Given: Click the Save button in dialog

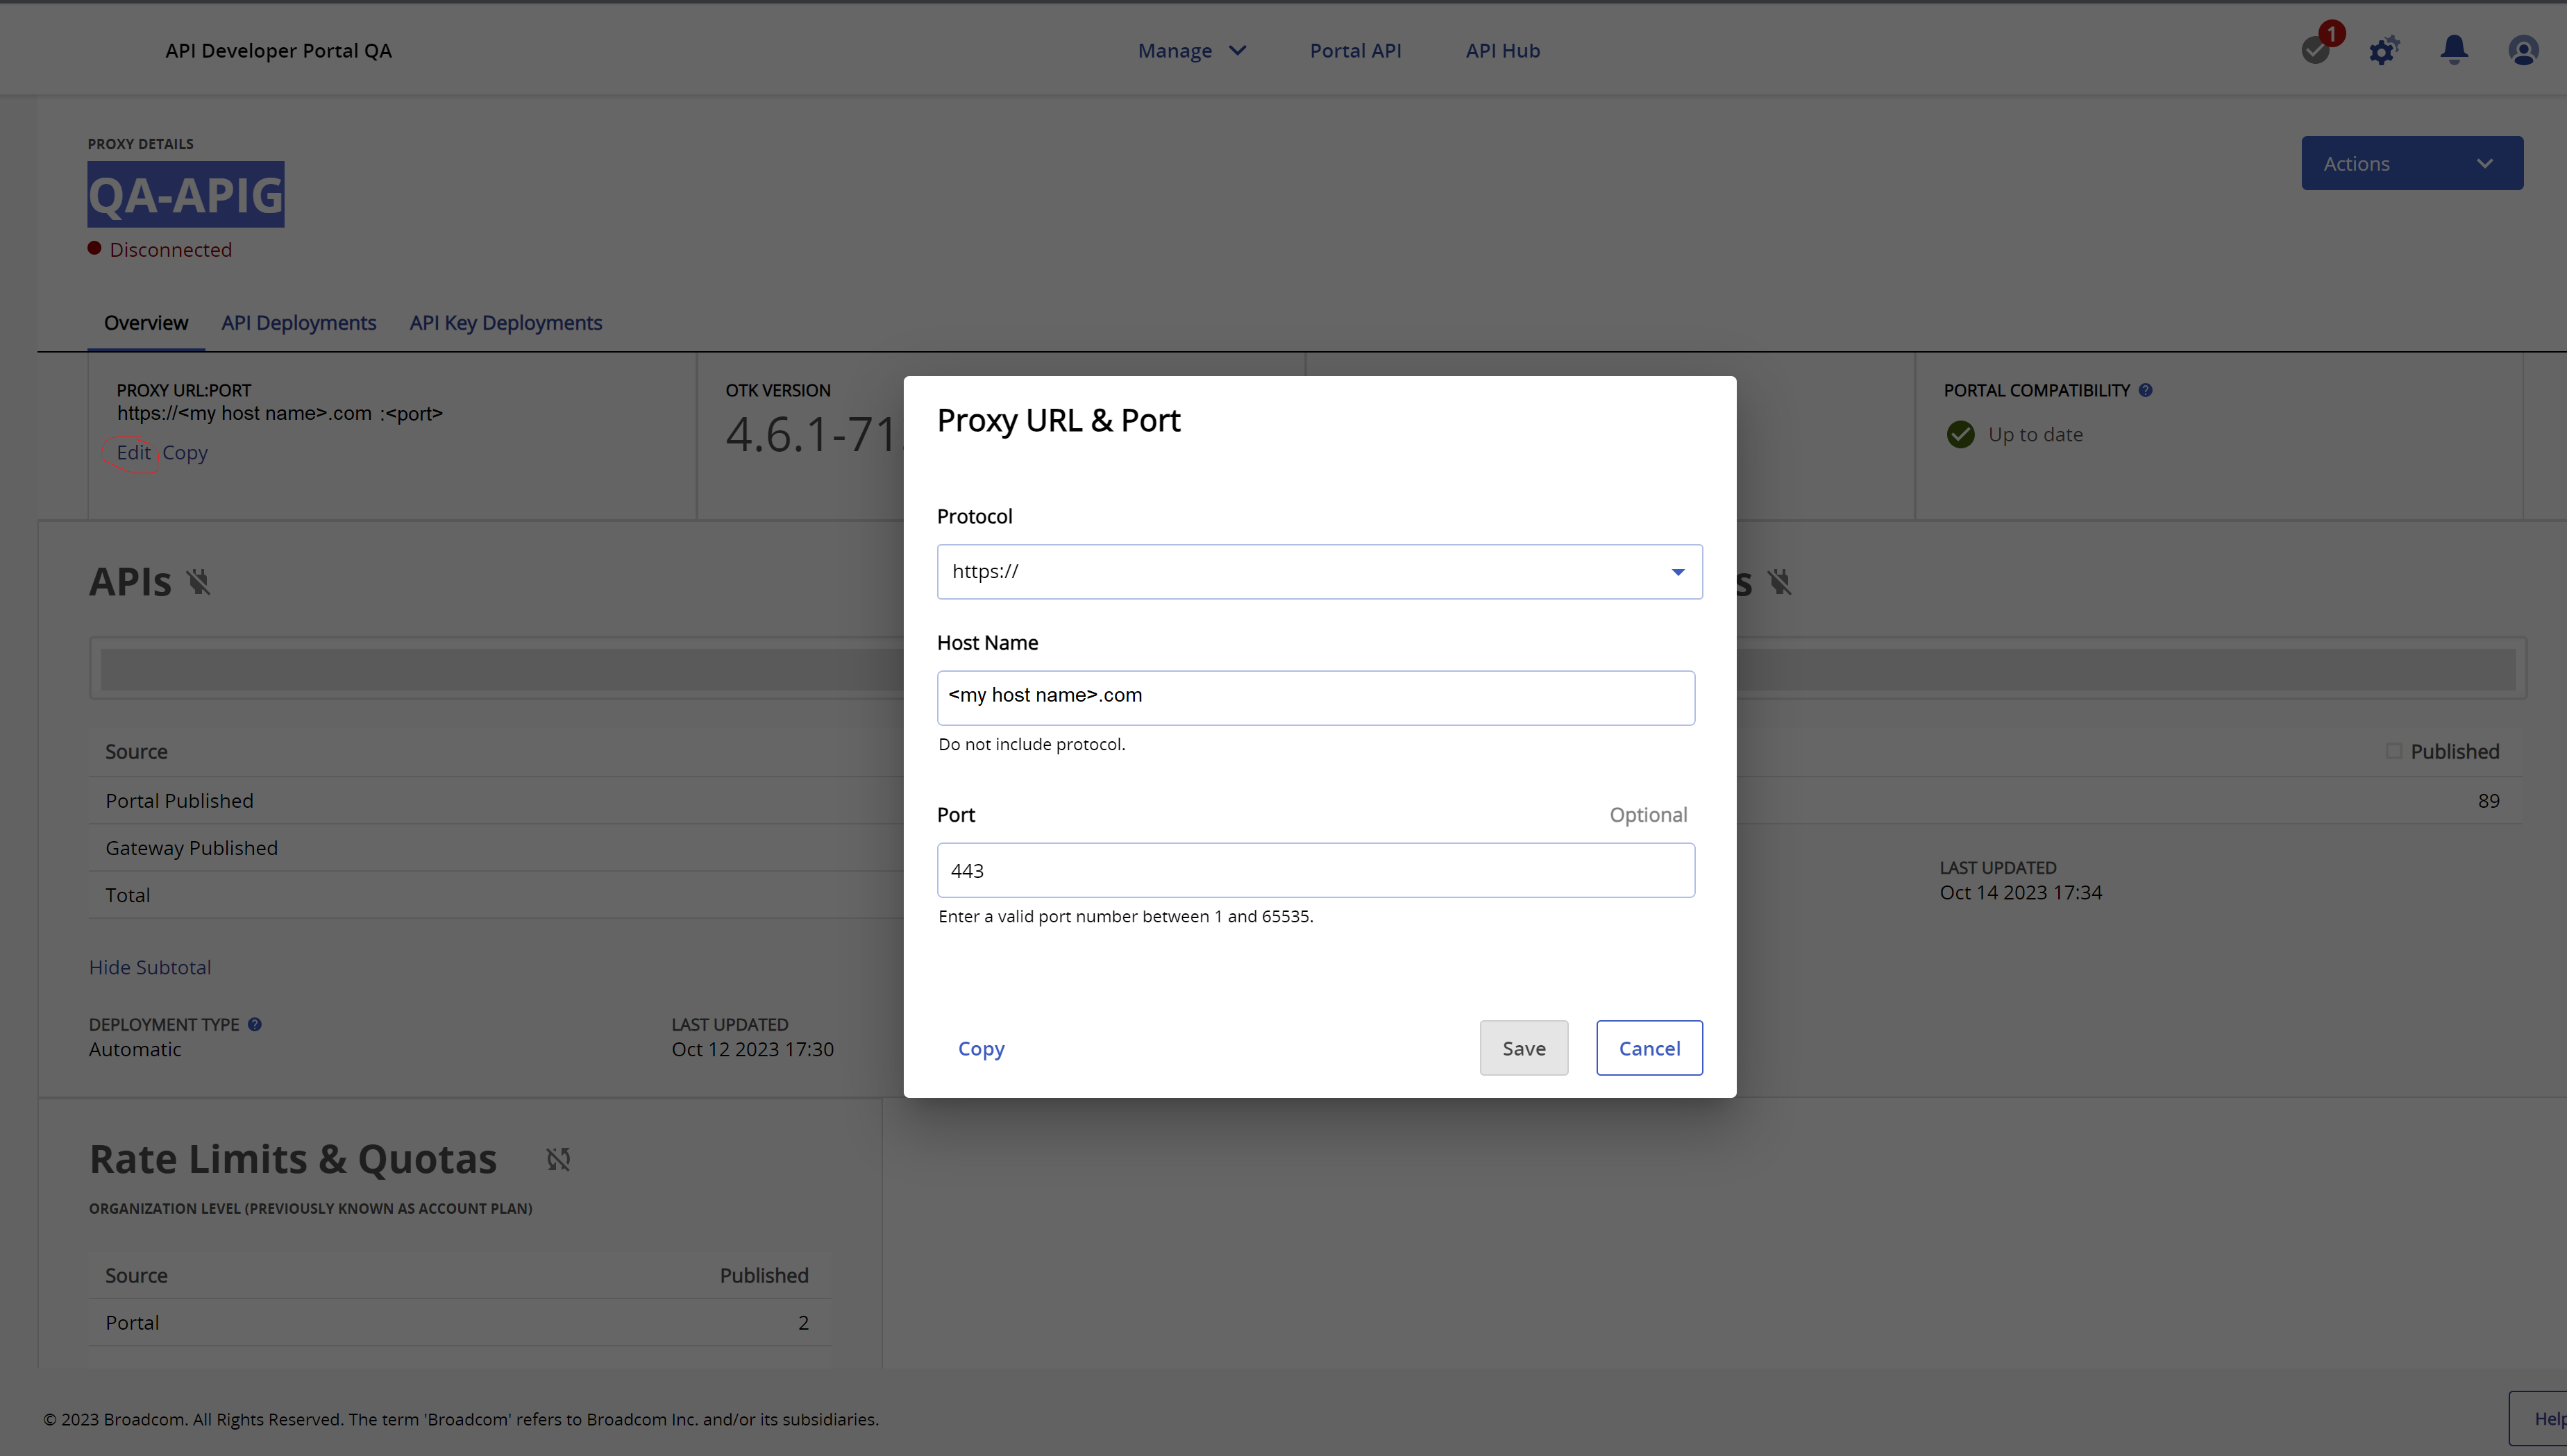Looking at the screenshot, I should 1523,1048.
